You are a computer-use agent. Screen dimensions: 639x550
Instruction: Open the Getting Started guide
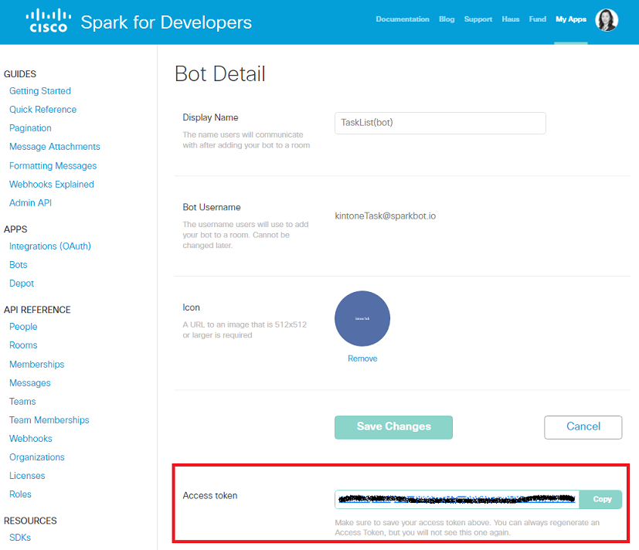tap(40, 91)
